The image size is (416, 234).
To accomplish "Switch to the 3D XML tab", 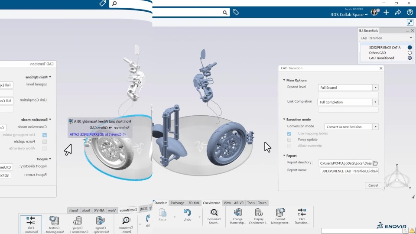I will [x=194, y=203].
